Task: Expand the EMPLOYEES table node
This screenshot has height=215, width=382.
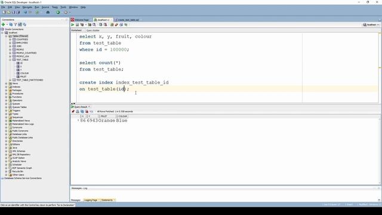Action: [x=10, y=42]
